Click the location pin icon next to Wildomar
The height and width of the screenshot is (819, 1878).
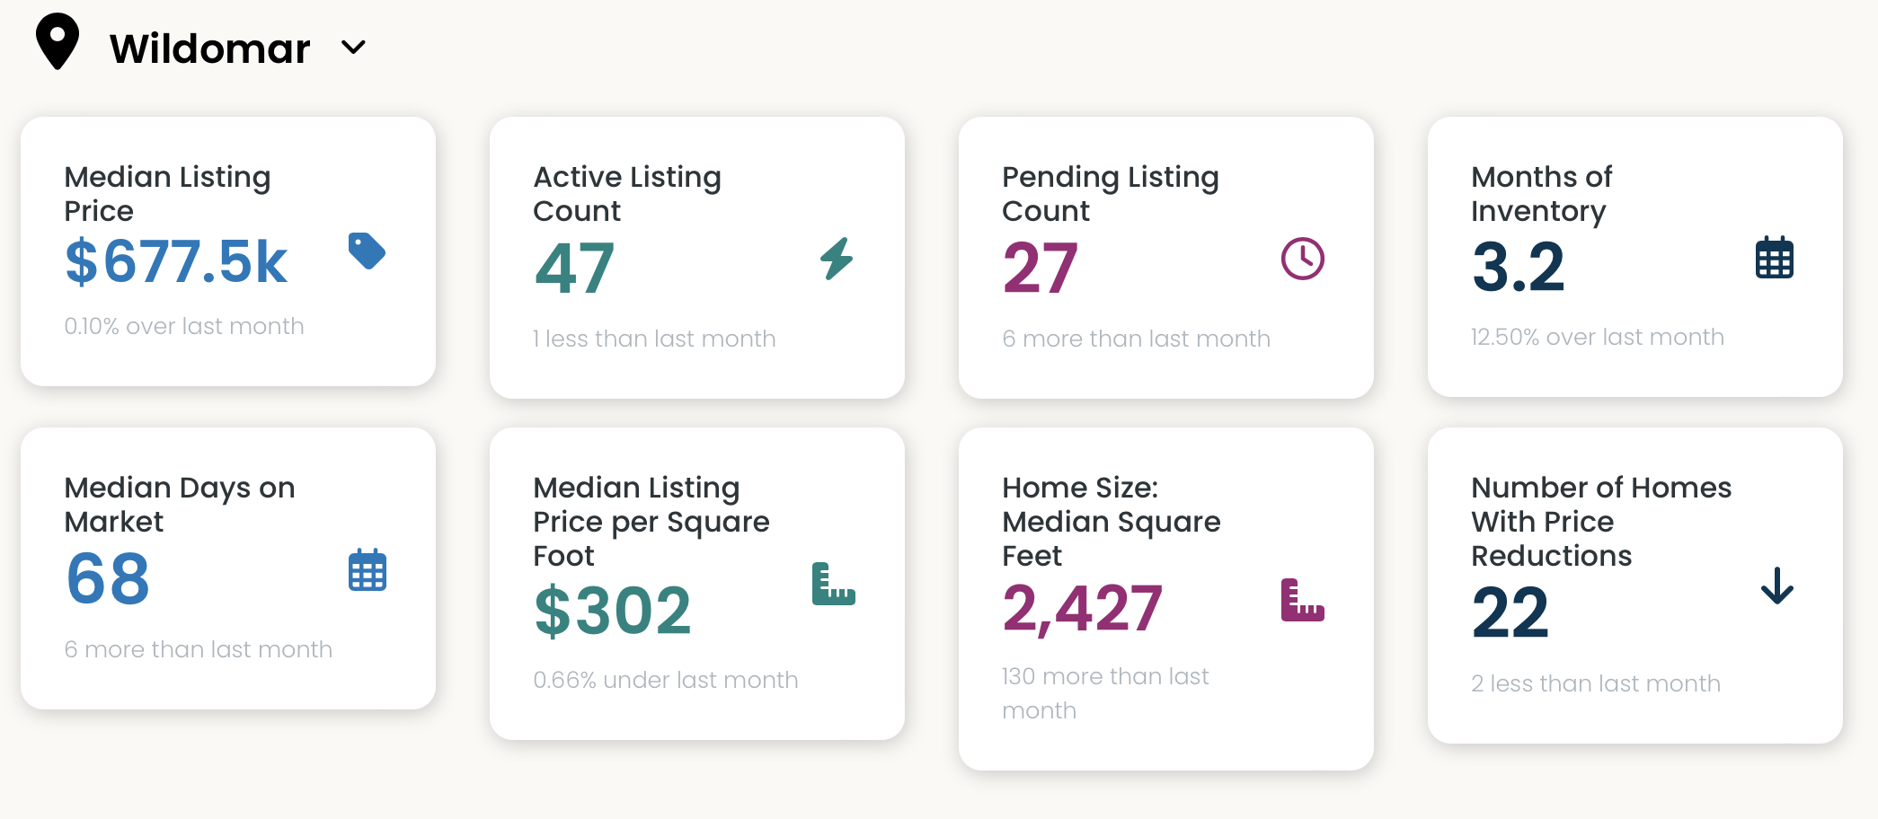click(x=58, y=41)
